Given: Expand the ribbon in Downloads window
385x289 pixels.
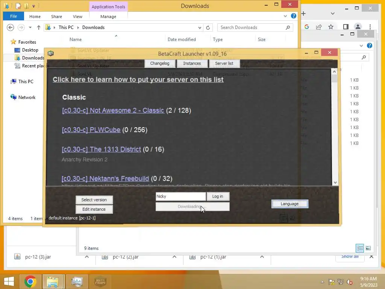Looking at the screenshot, I should coord(285,16).
